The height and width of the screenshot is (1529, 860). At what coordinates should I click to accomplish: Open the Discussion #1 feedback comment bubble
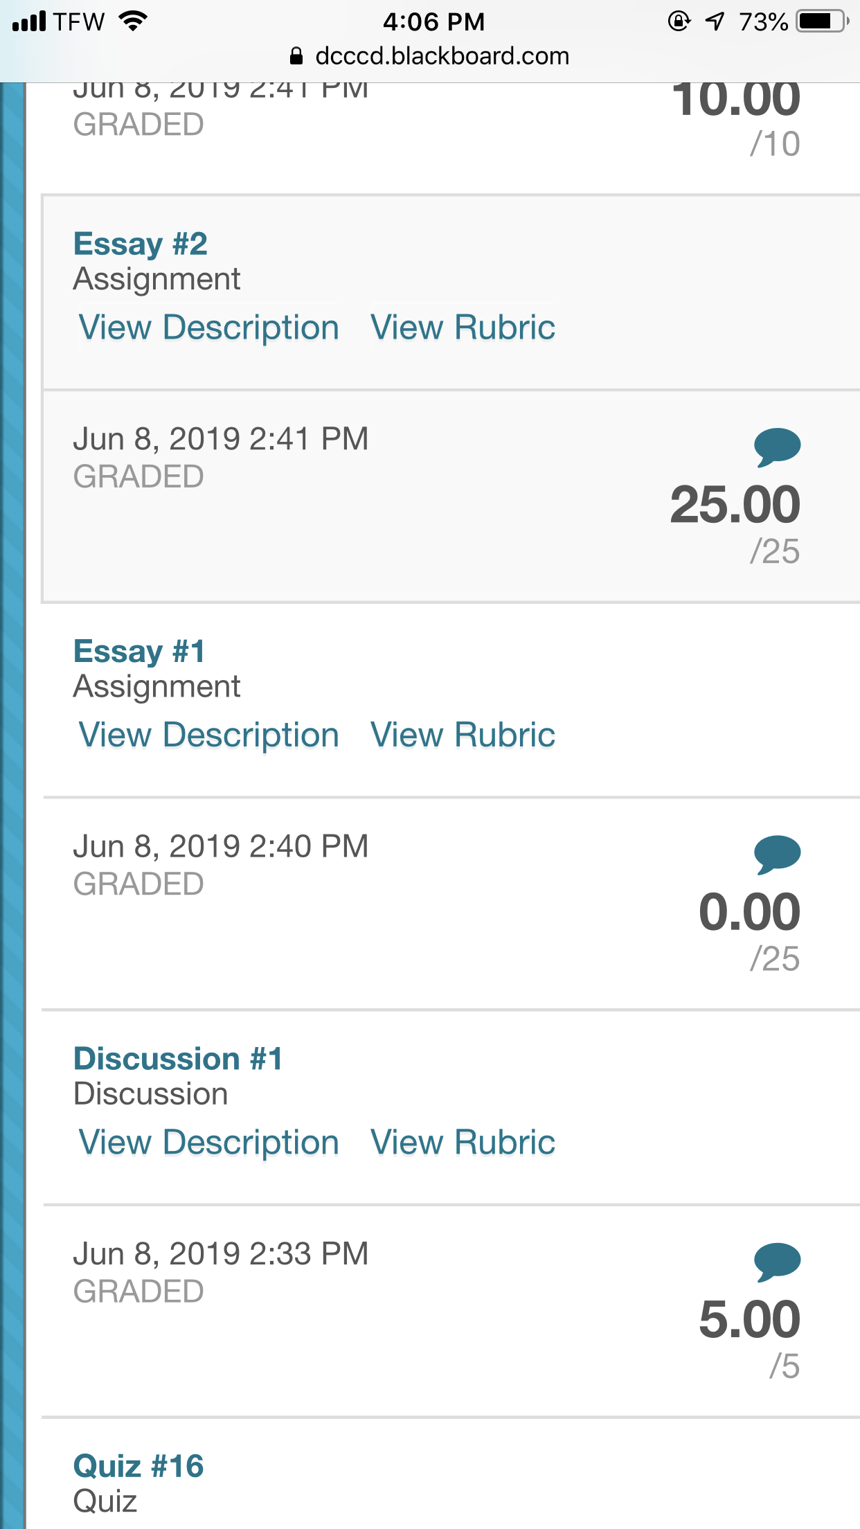click(x=777, y=1262)
